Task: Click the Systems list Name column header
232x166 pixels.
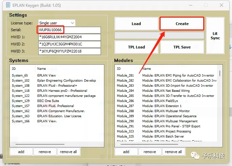Action: [x=69, y=69]
